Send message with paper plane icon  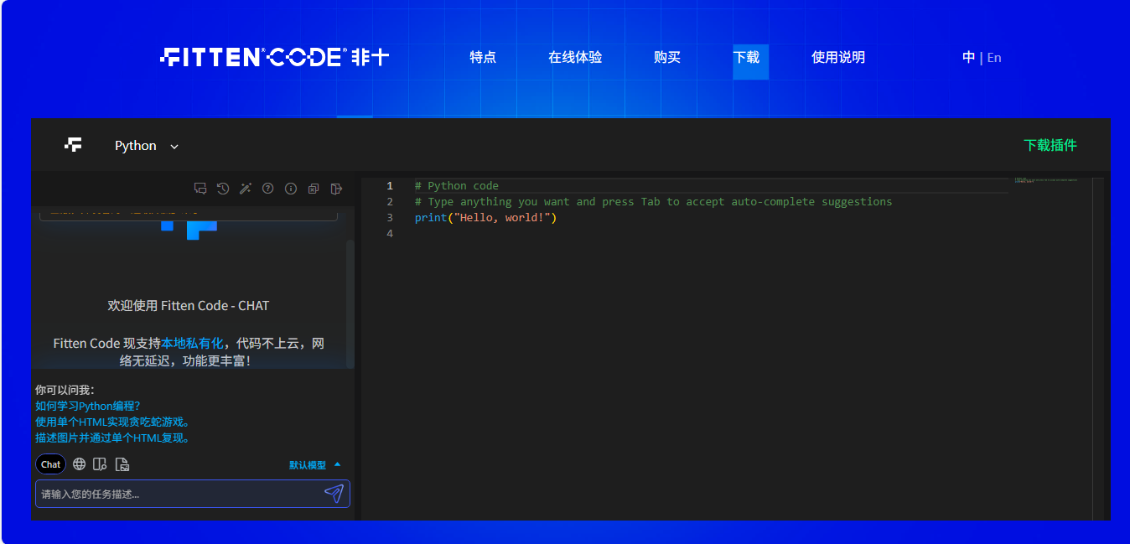click(334, 493)
